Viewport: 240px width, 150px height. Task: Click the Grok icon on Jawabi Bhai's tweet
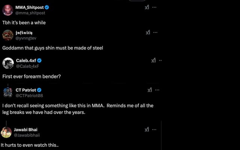click(147, 129)
